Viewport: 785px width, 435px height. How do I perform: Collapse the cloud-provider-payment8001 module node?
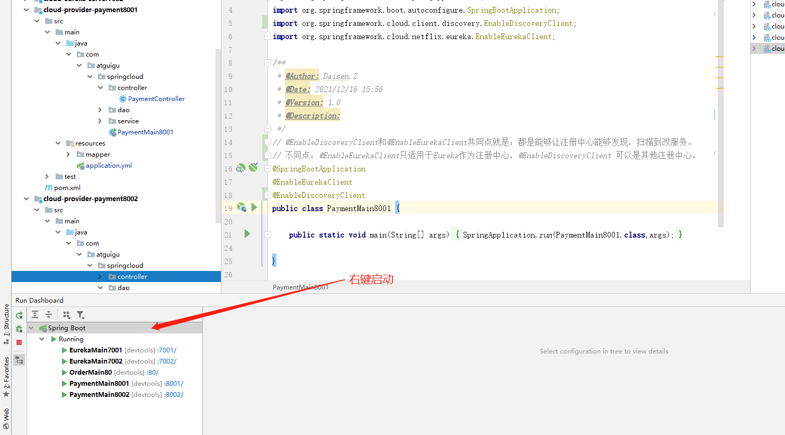click(x=26, y=10)
